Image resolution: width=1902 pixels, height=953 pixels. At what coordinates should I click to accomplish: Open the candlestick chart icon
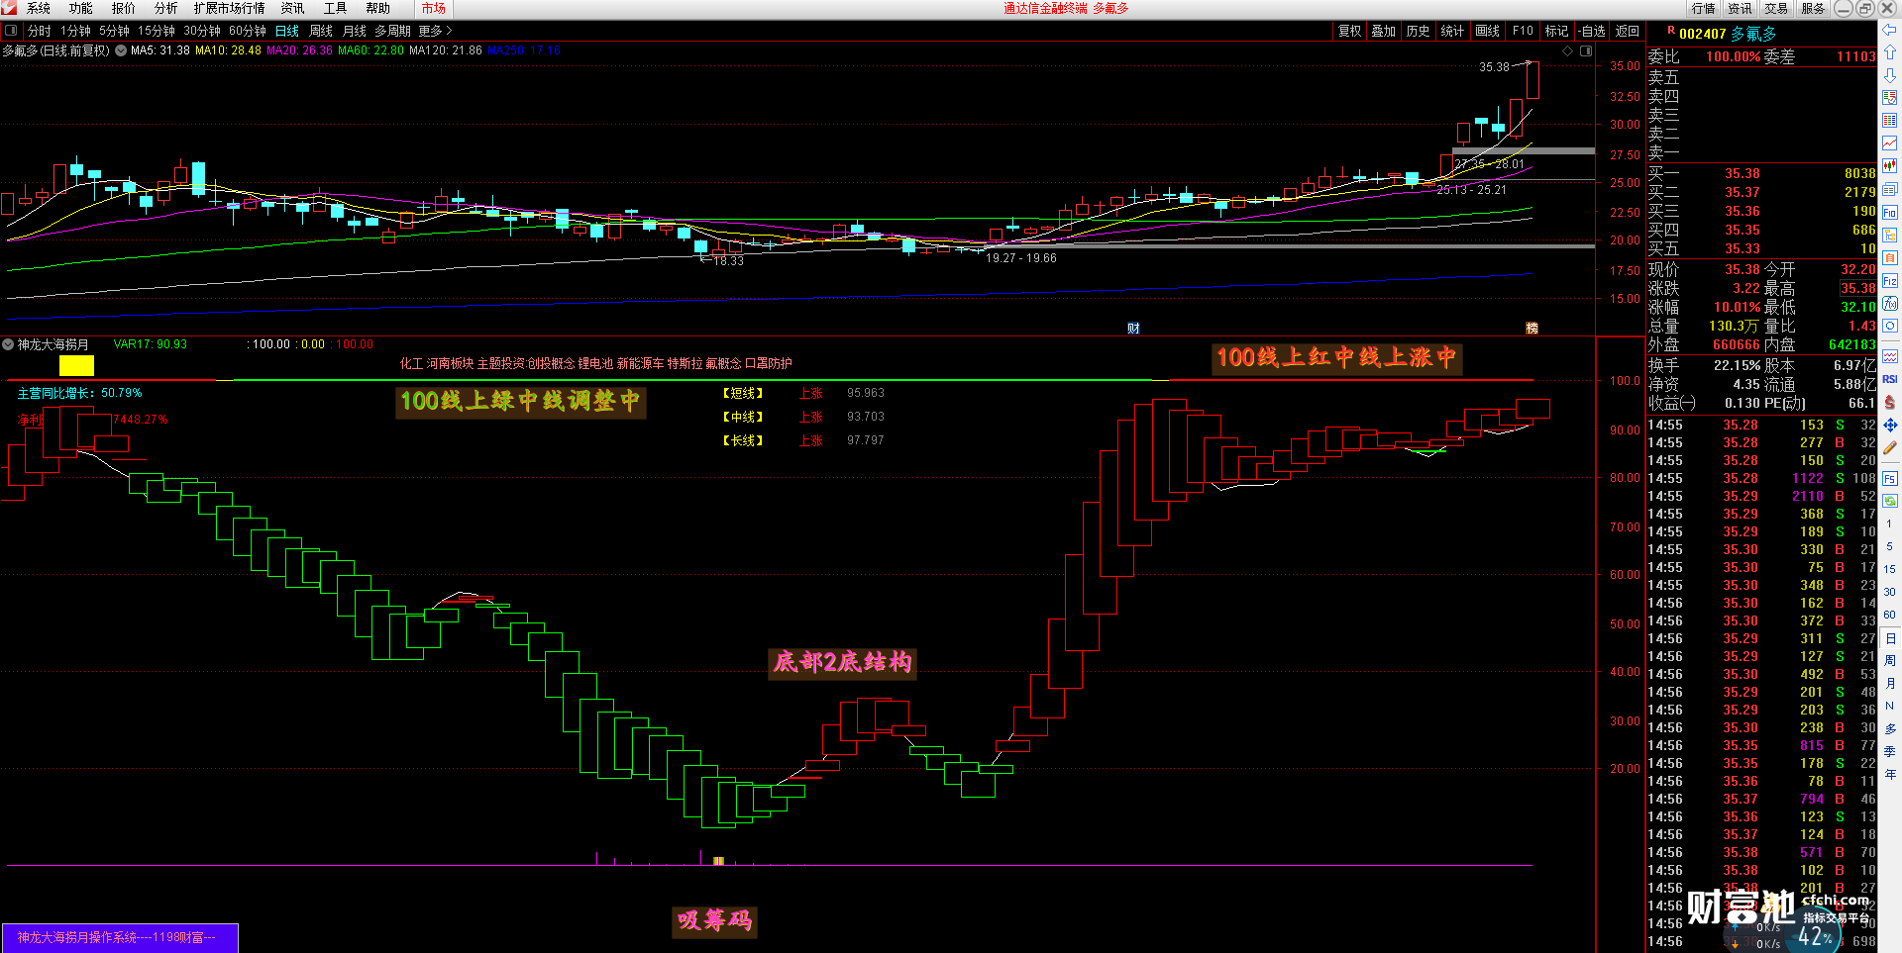point(1889,166)
